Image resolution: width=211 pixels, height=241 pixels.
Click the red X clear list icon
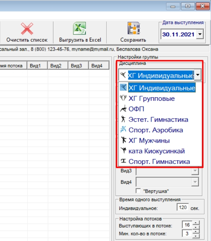pos(27,28)
